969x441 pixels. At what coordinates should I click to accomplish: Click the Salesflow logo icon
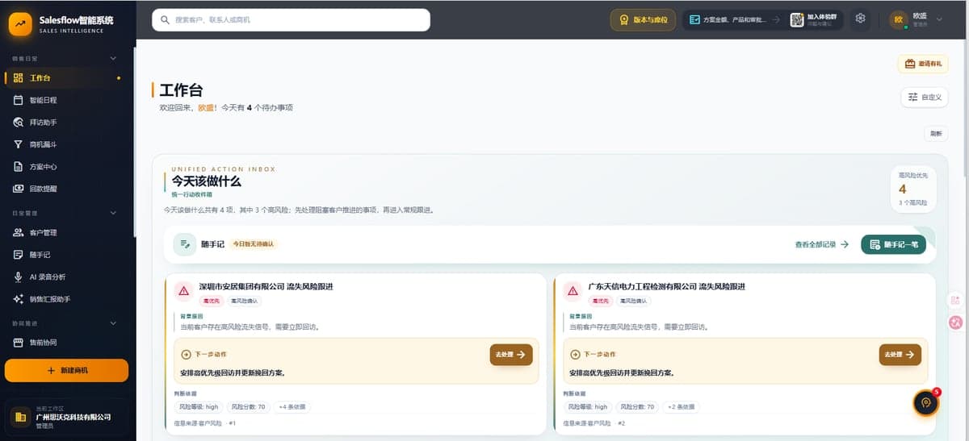click(20, 24)
